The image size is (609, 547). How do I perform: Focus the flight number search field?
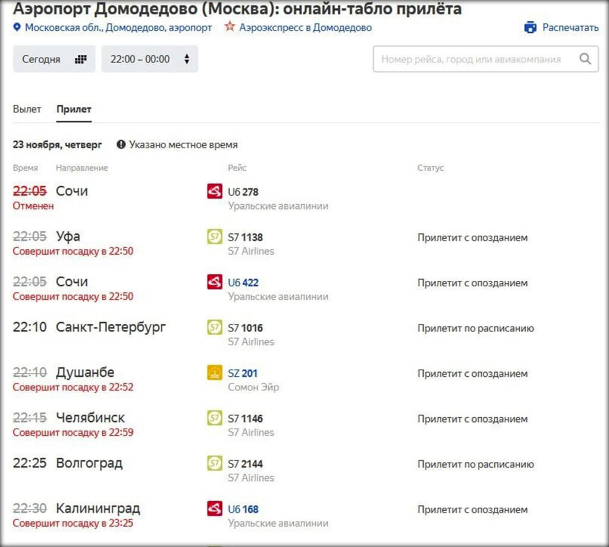(485, 59)
